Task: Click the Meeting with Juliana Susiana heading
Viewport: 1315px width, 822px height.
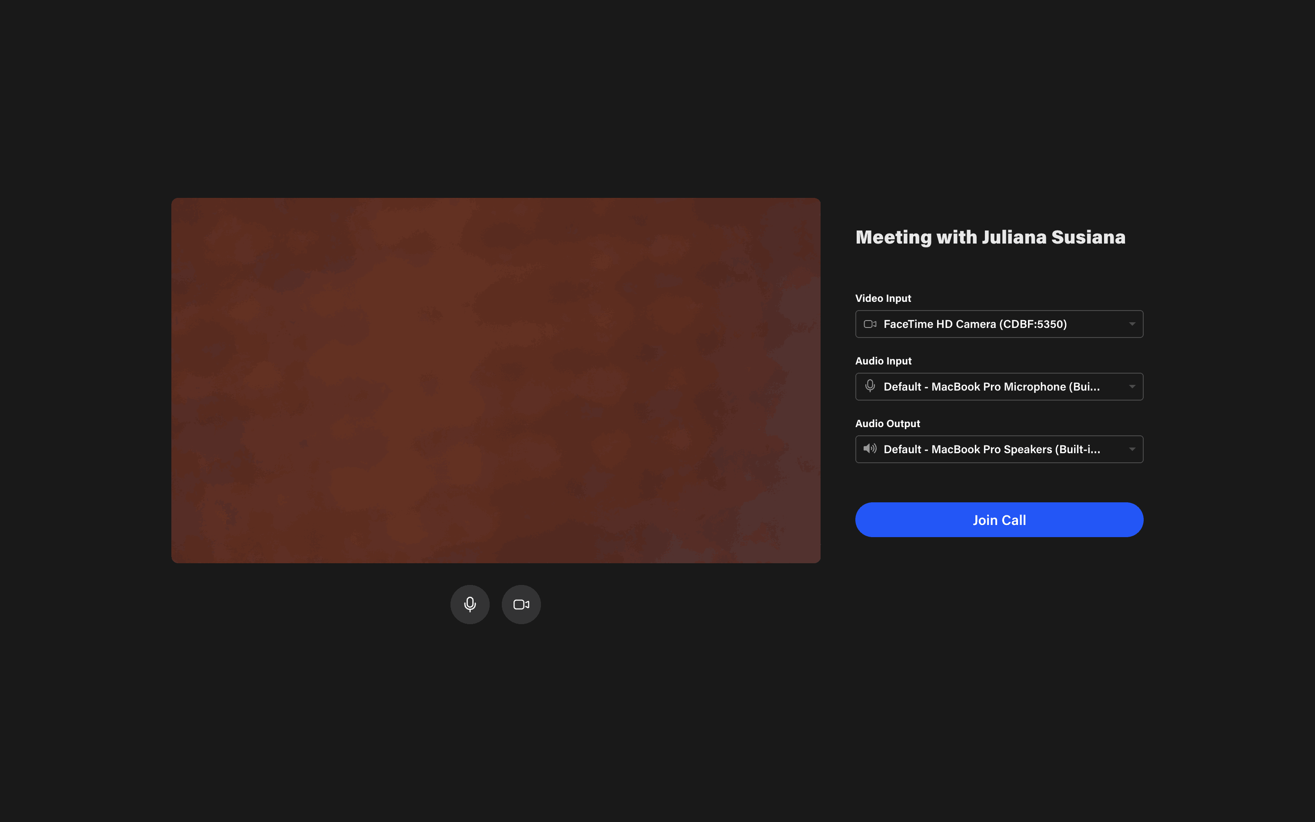Action: pos(990,237)
